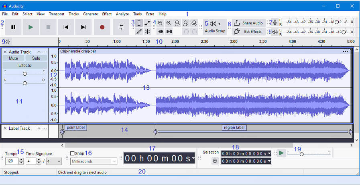This screenshot has height=185, width=360.
Task: Open the Audio Track options menu (dots)
Action: point(45,52)
